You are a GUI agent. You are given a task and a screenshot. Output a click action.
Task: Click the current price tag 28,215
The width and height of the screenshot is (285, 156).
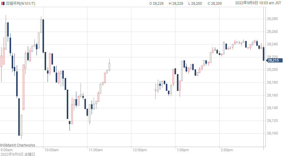(x=273, y=60)
